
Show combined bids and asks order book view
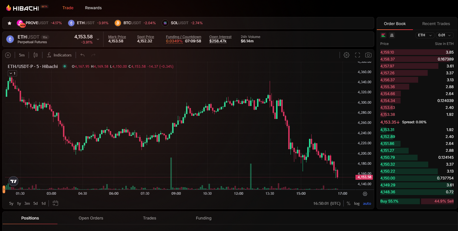click(x=383, y=35)
